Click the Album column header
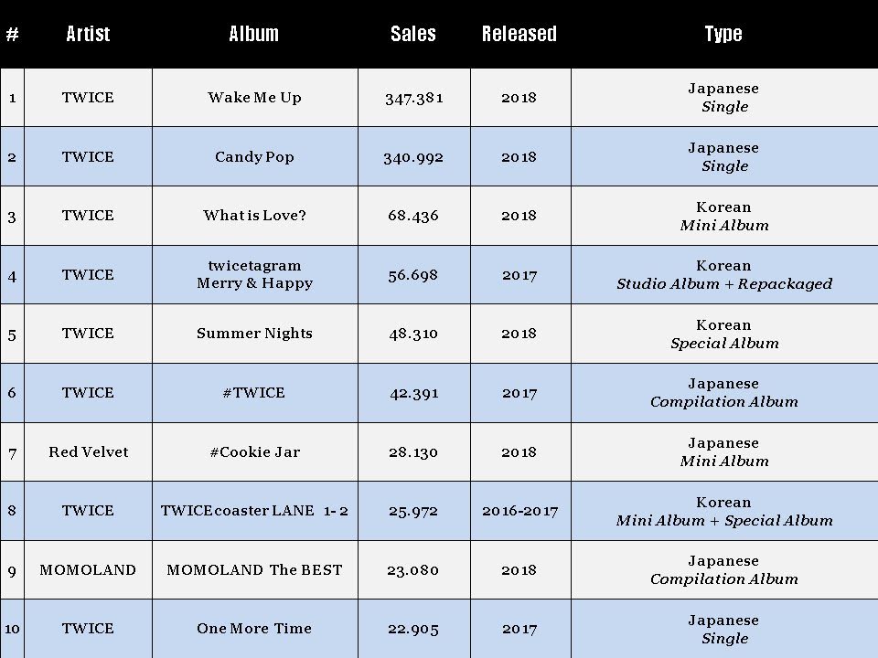The image size is (878, 658). (254, 34)
